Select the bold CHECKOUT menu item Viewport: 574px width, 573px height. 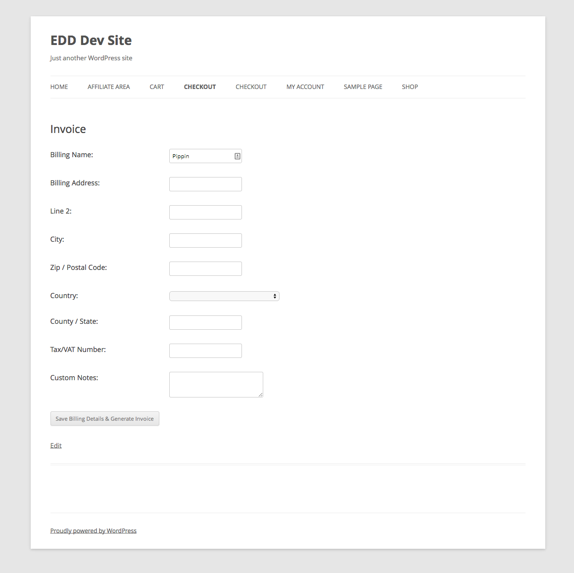200,87
